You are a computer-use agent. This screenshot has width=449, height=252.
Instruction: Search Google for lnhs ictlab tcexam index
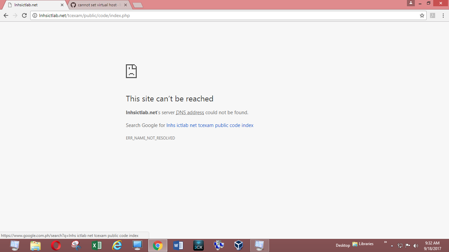pyautogui.click(x=210, y=125)
